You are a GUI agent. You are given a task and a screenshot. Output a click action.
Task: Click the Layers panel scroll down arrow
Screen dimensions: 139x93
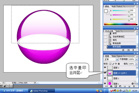point(137,83)
